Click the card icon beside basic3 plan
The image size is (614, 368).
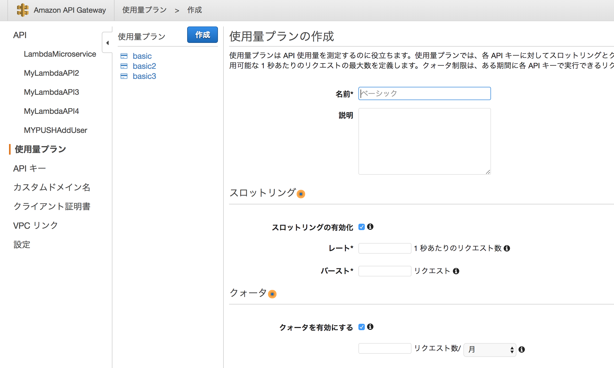[x=124, y=76]
